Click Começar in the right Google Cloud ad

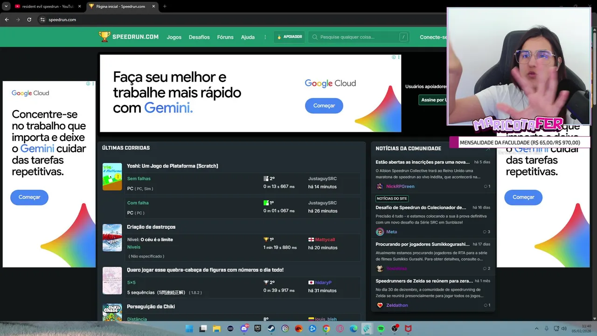(523, 197)
